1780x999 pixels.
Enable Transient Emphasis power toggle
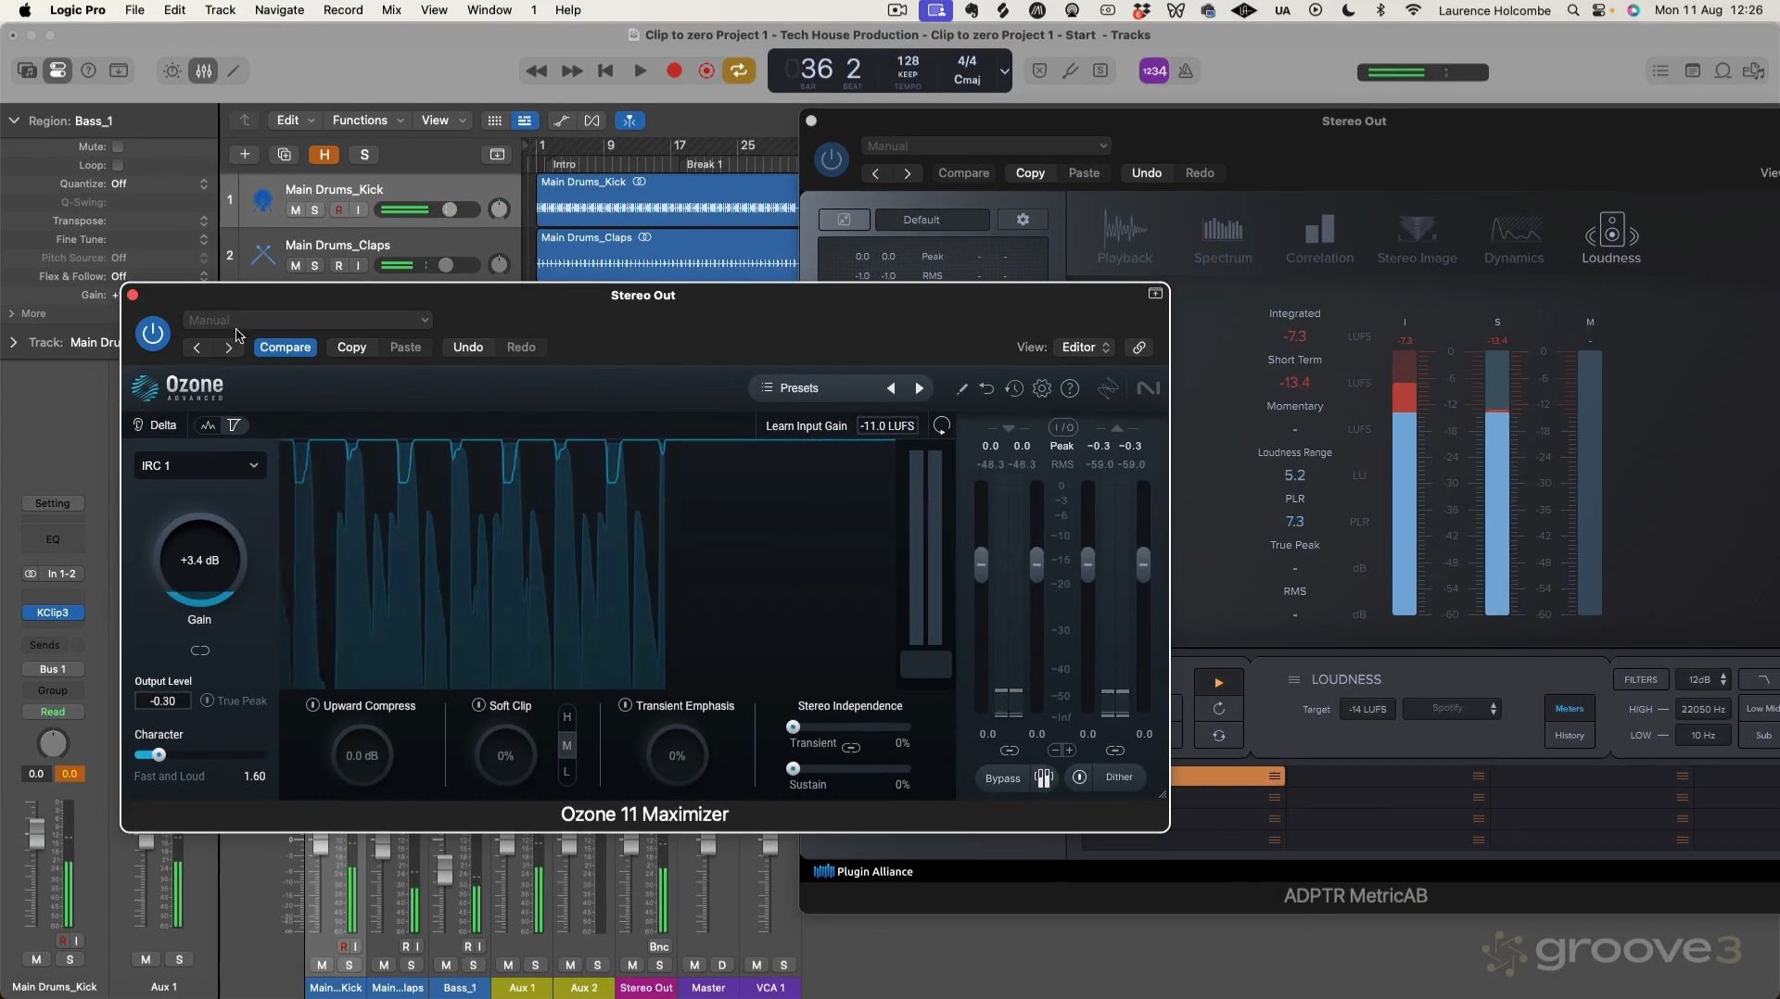click(625, 706)
